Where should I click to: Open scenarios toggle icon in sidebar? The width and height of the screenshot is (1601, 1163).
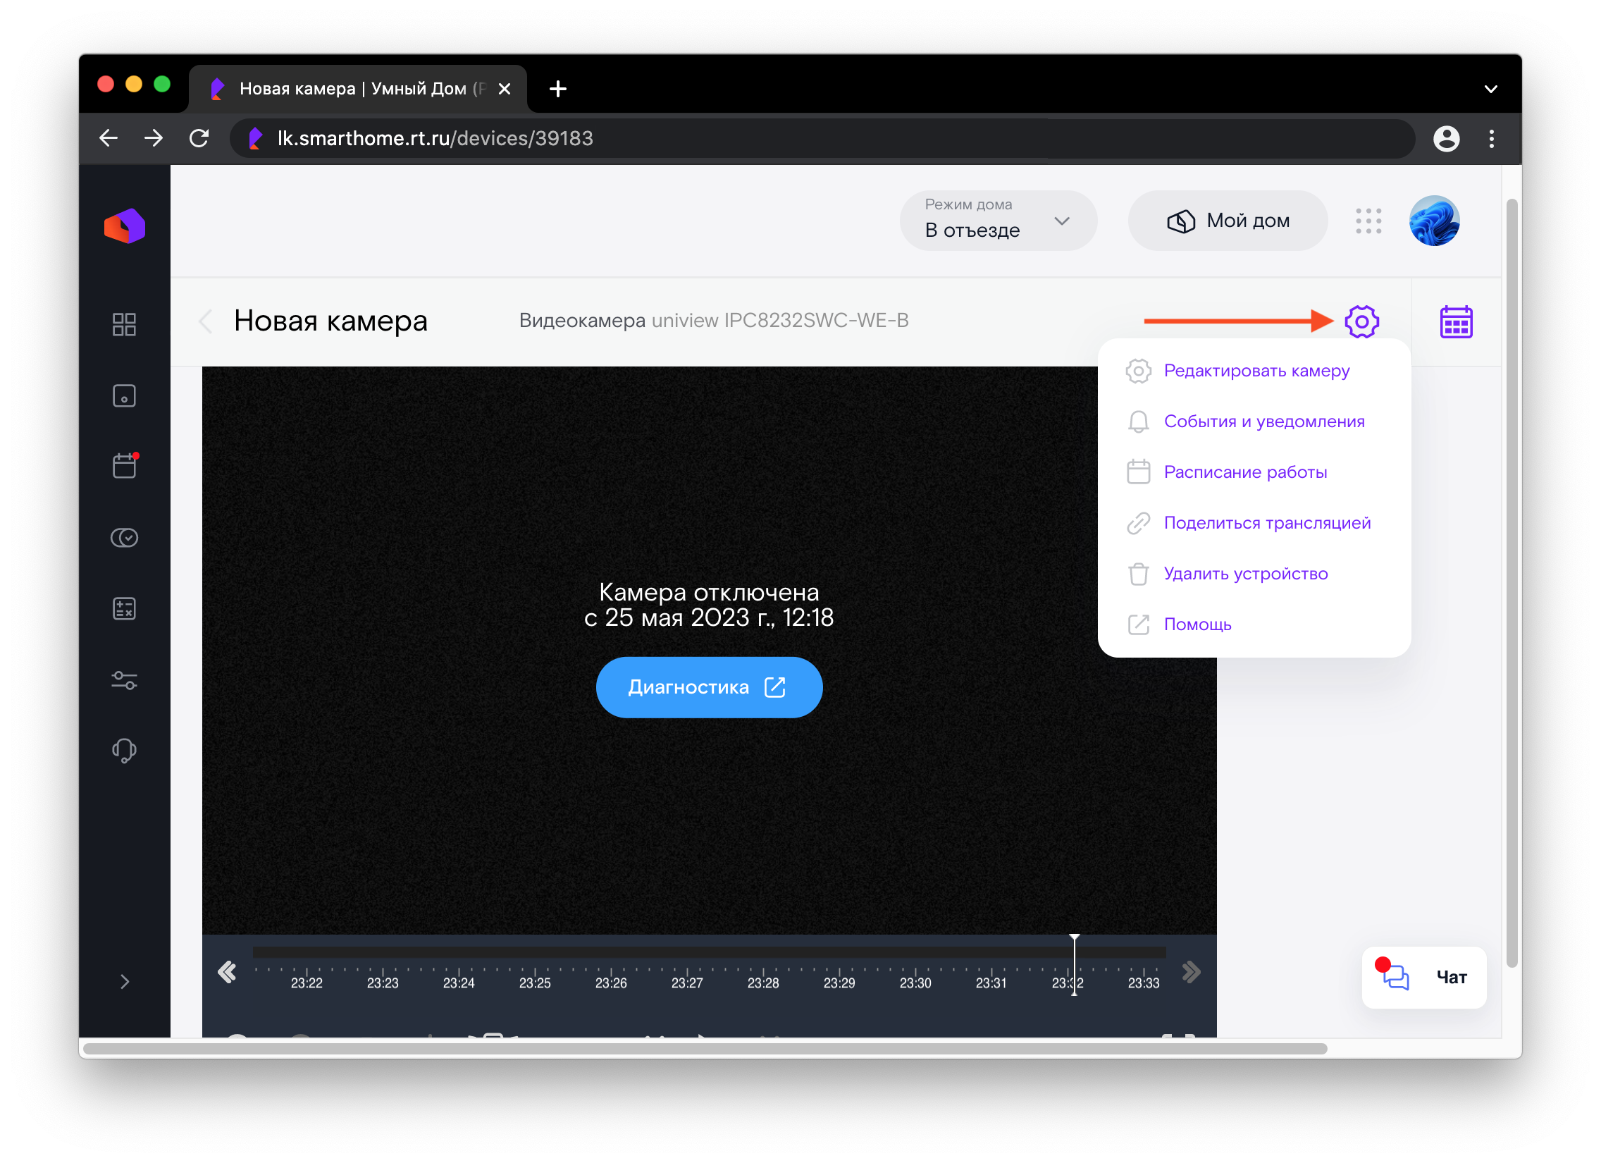pos(124,537)
